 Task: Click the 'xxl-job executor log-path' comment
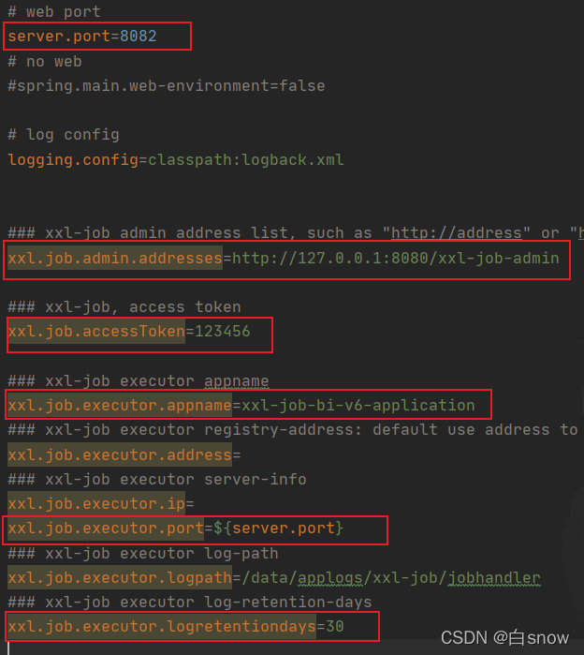(x=143, y=554)
